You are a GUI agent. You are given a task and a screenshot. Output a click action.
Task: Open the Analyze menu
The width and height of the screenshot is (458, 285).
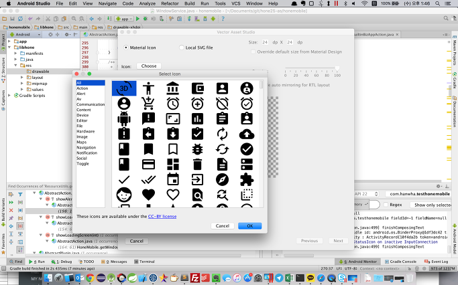pos(148,3)
